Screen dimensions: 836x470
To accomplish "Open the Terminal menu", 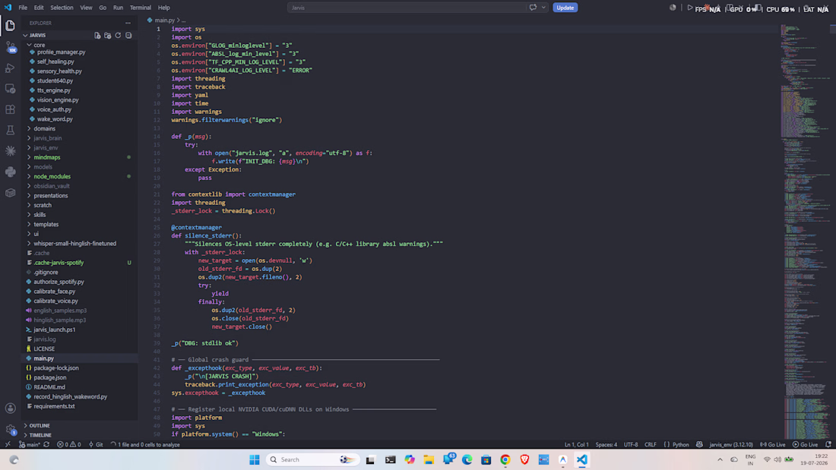I will pos(141,8).
